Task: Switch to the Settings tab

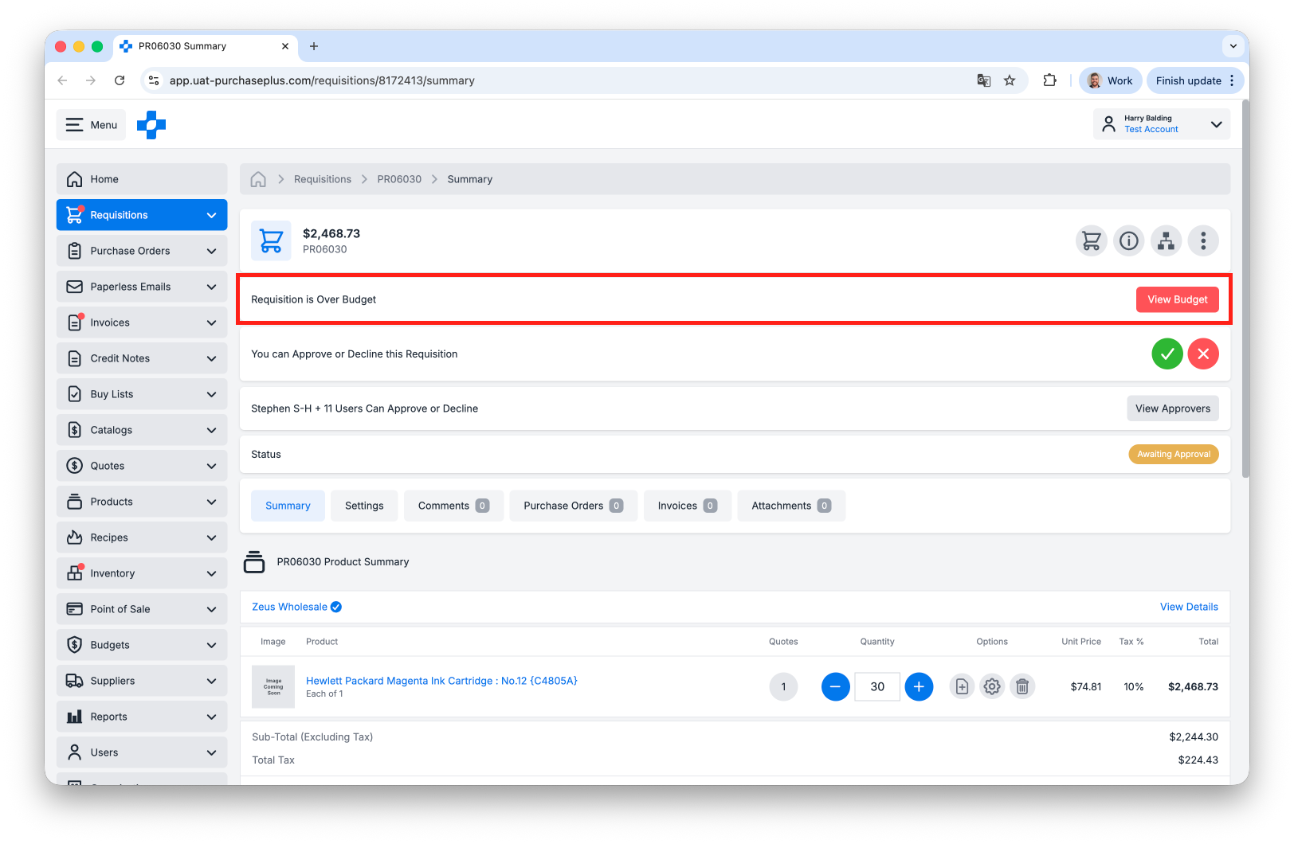Action: tap(364, 506)
